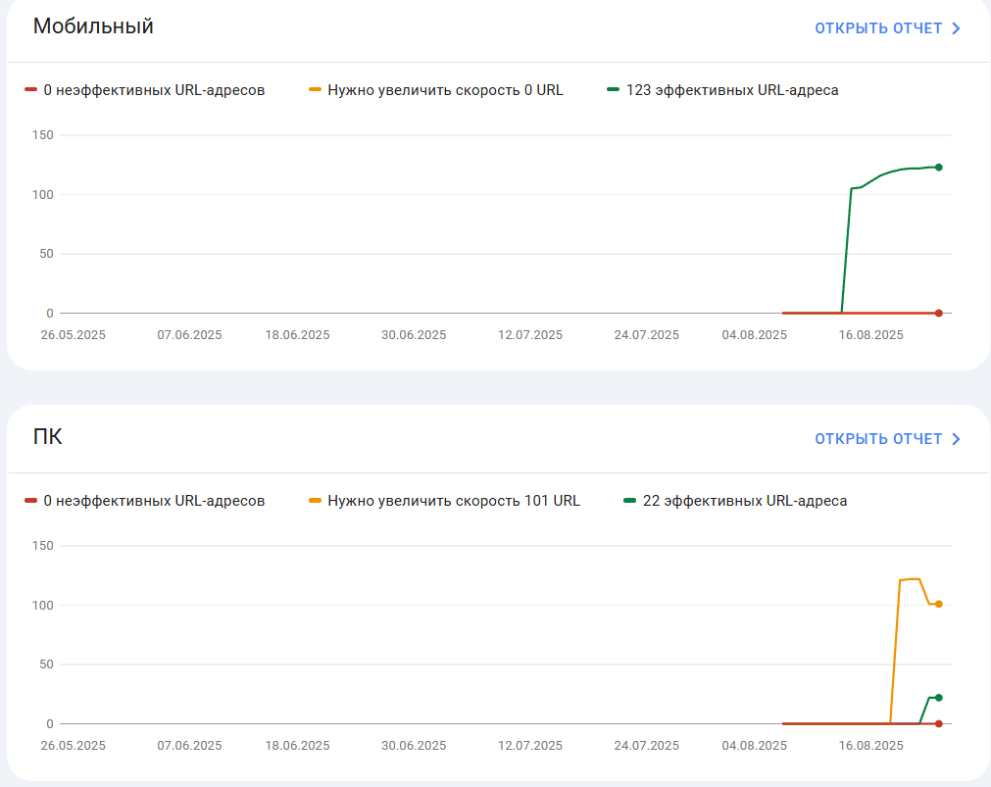Toggle Мобильный legend 'Нужно увеличить скорость 0 URL'
This screenshot has height=787, width=991.
[x=436, y=90]
